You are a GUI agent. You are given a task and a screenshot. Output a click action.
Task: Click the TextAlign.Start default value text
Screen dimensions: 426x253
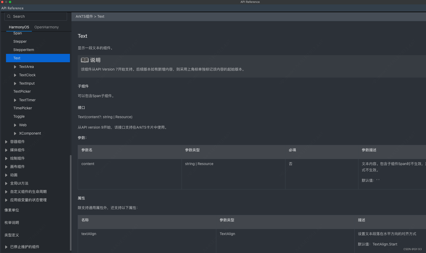pos(385,244)
